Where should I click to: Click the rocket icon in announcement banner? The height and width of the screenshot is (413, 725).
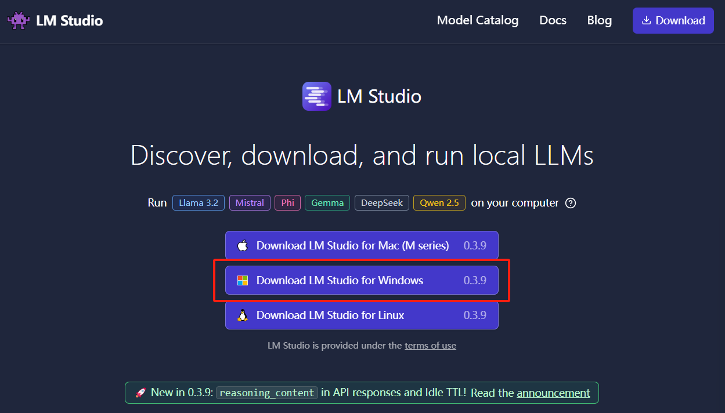click(x=140, y=393)
